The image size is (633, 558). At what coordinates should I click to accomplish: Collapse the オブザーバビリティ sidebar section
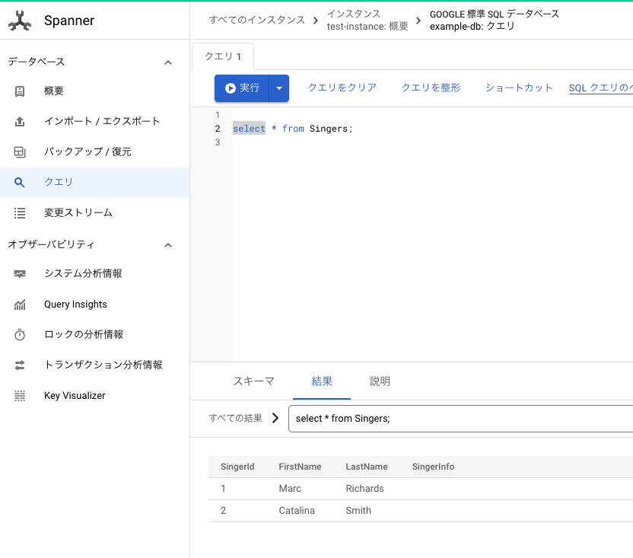tap(168, 245)
